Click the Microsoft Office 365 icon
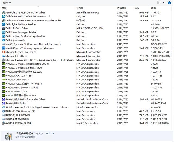 pos(4,52)
